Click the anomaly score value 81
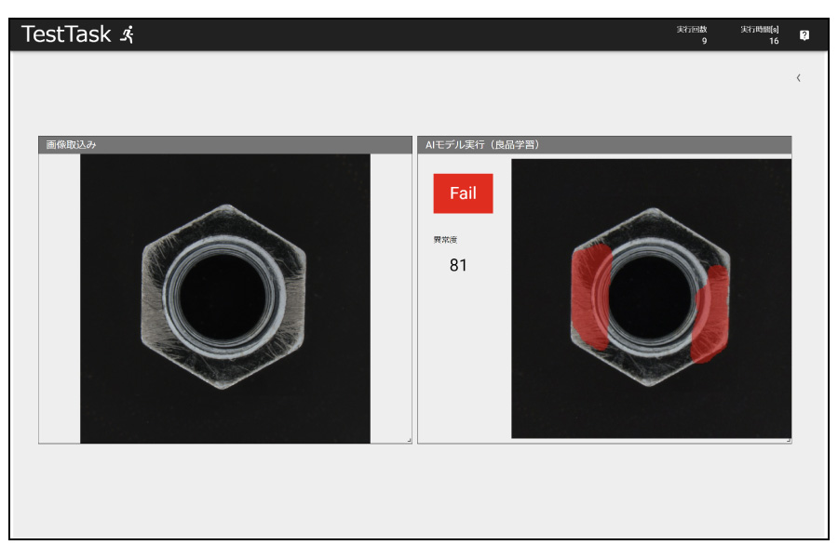Image resolution: width=838 pixels, height=558 pixels. 458,265
